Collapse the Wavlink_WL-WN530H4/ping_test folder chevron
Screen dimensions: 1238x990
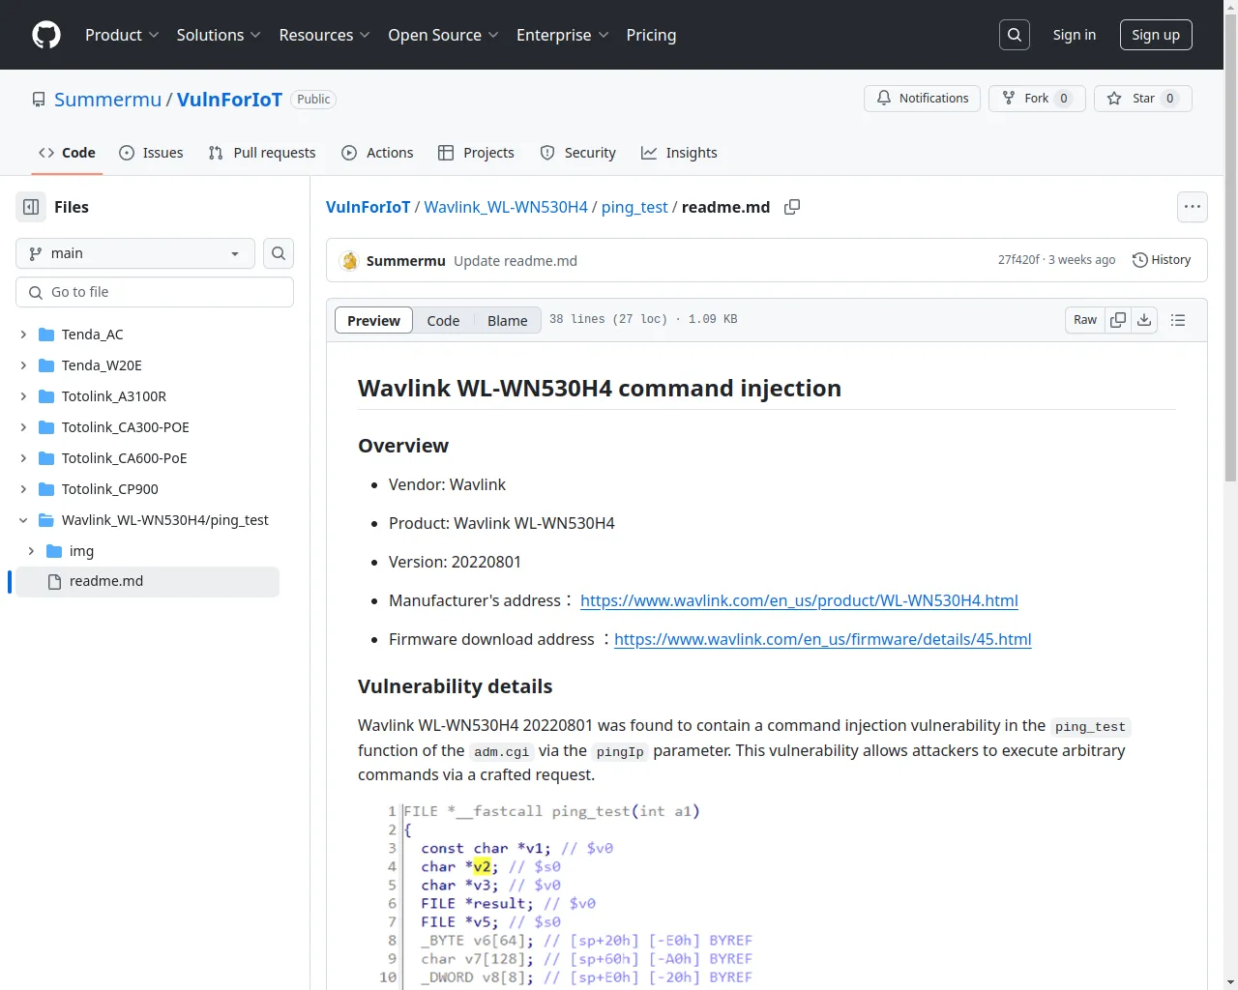click(23, 520)
